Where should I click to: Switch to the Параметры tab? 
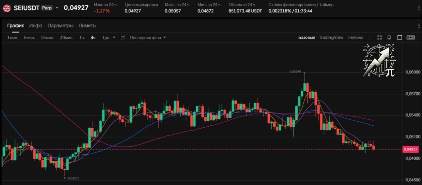click(60, 26)
